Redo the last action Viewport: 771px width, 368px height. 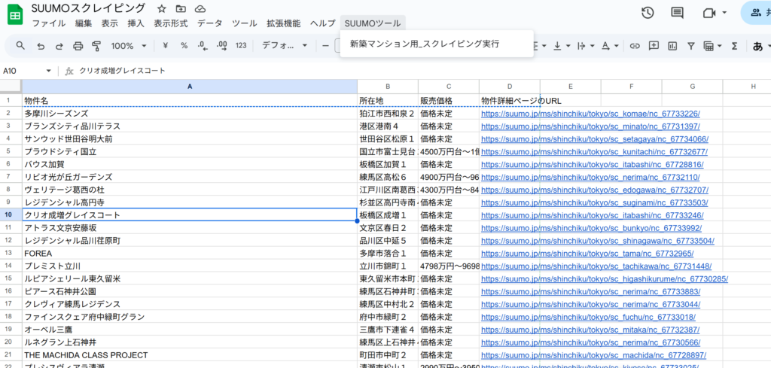[x=59, y=46]
